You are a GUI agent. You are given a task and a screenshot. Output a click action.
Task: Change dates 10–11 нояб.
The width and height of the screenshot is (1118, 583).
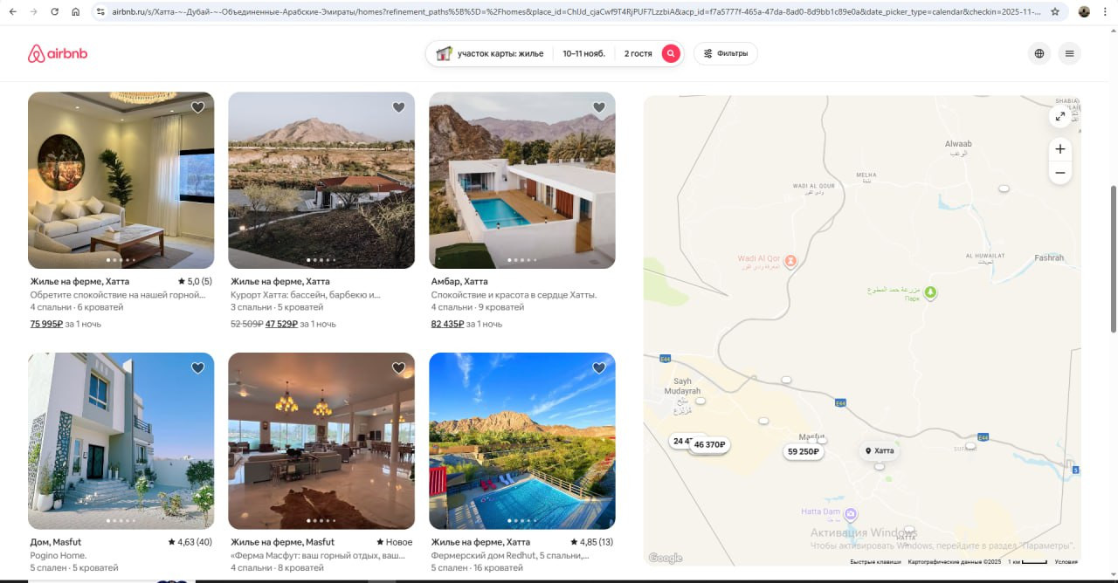tap(583, 54)
